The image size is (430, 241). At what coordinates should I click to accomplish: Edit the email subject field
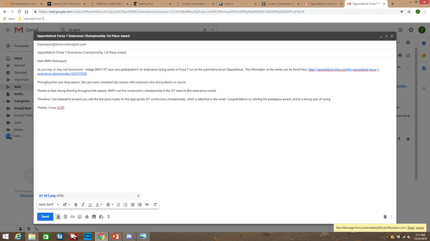[214, 52]
